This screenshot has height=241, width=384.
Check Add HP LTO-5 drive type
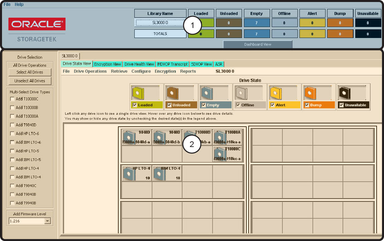[12, 151]
